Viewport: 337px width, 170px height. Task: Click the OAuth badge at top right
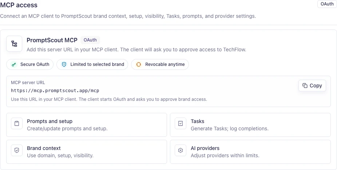tap(327, 4)
